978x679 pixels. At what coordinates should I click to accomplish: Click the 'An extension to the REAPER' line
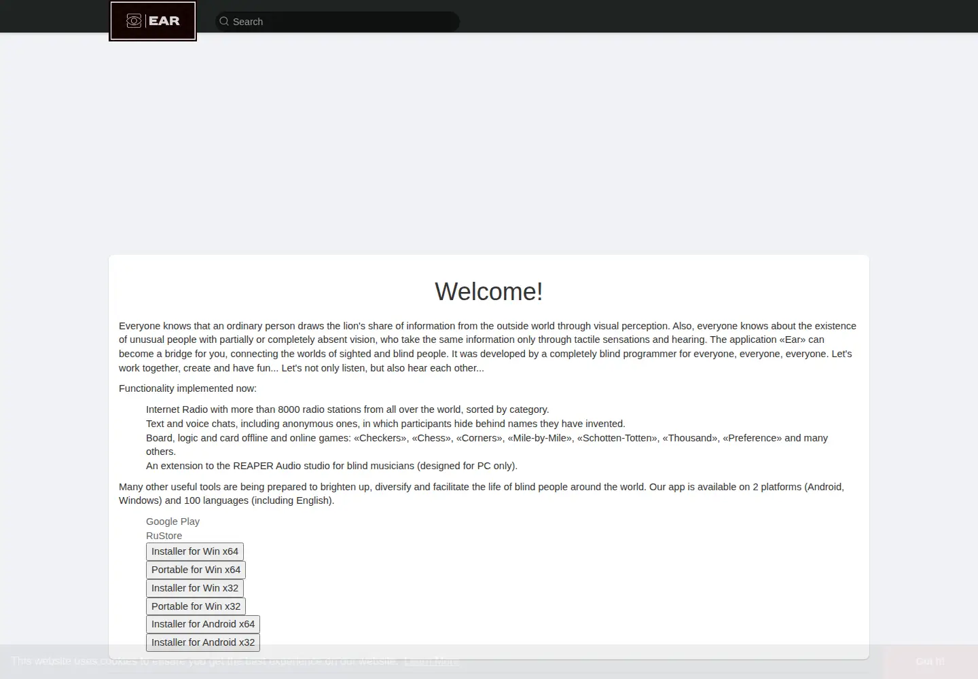(331, 466)
